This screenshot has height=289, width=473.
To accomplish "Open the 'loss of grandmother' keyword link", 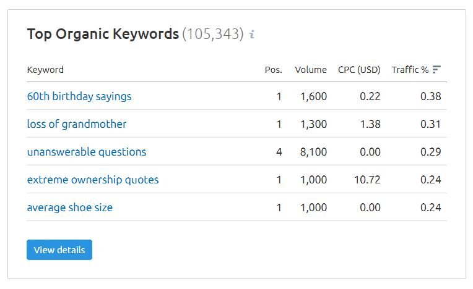I will 77,124.
